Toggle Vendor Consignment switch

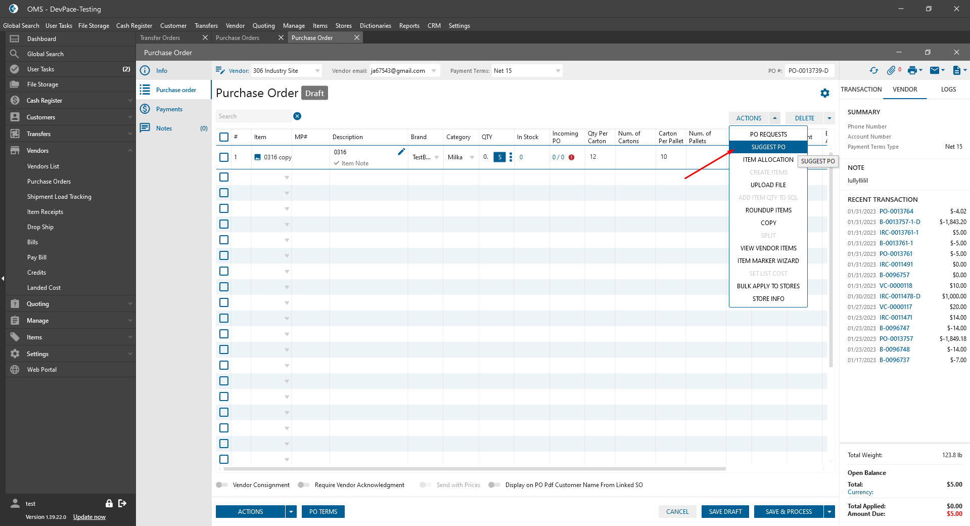coord(222,485)
